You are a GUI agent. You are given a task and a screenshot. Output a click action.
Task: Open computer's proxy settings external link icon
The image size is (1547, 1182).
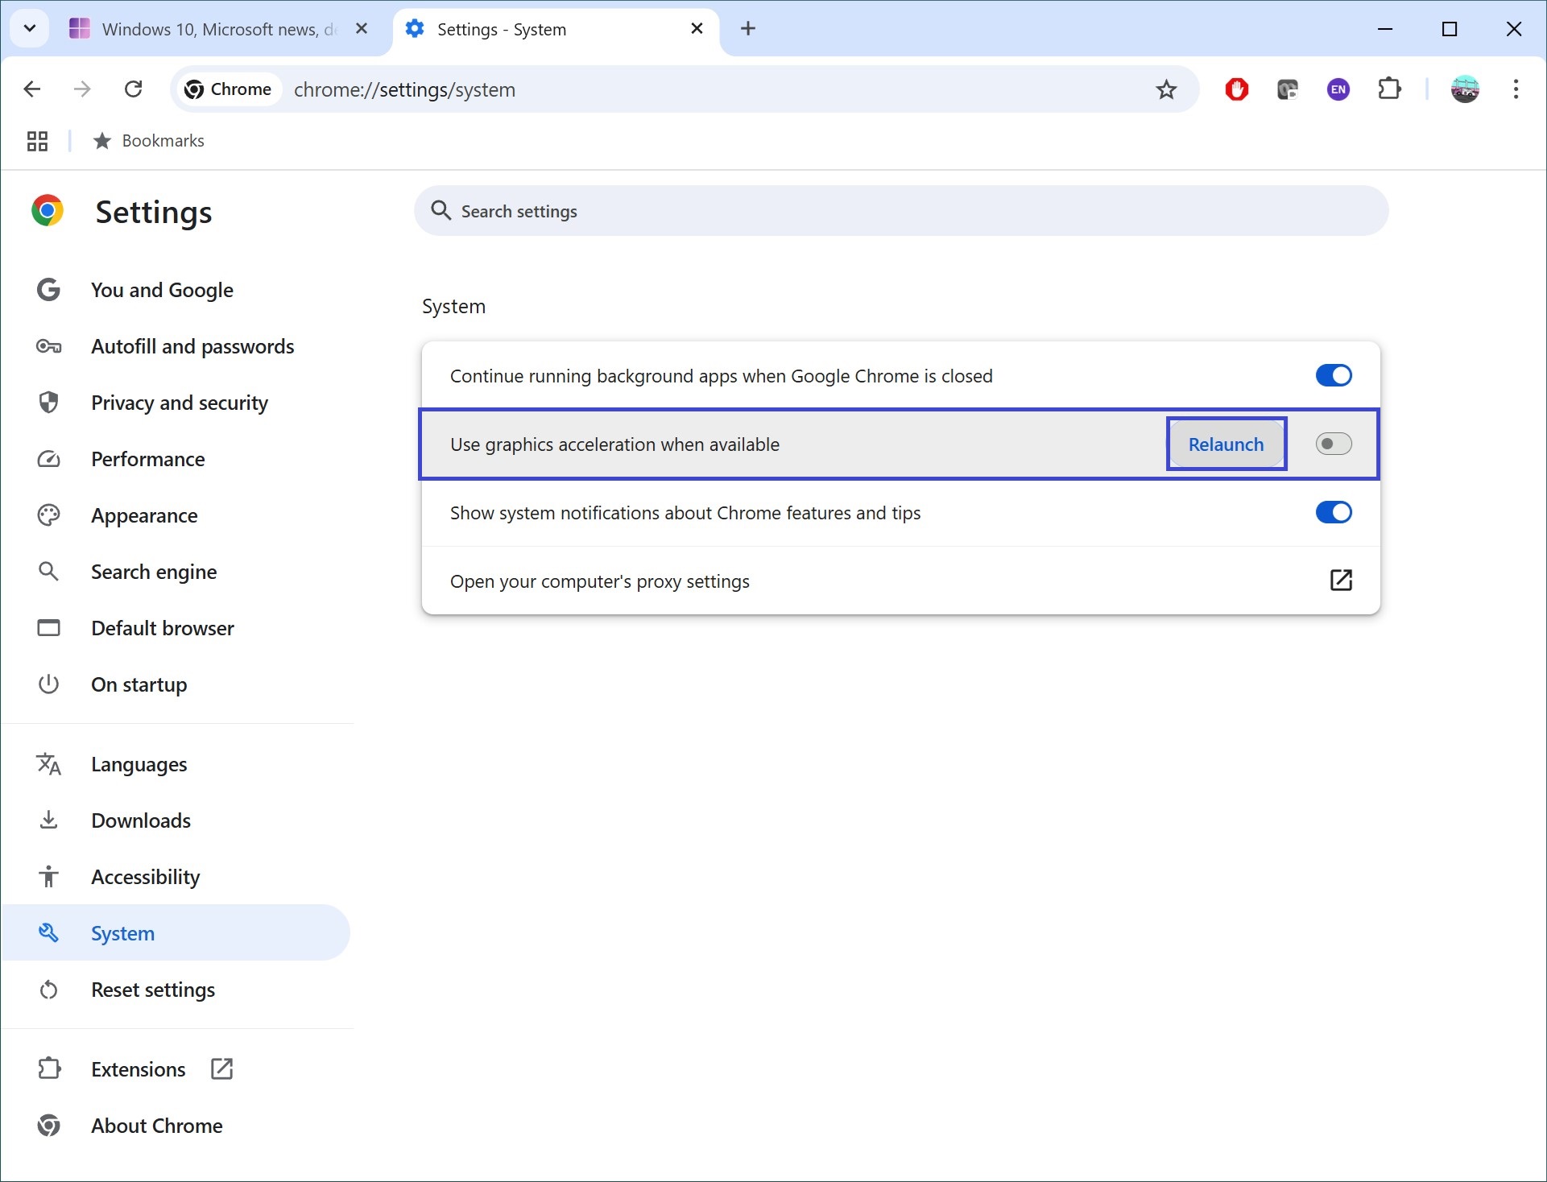point(1341,581)
